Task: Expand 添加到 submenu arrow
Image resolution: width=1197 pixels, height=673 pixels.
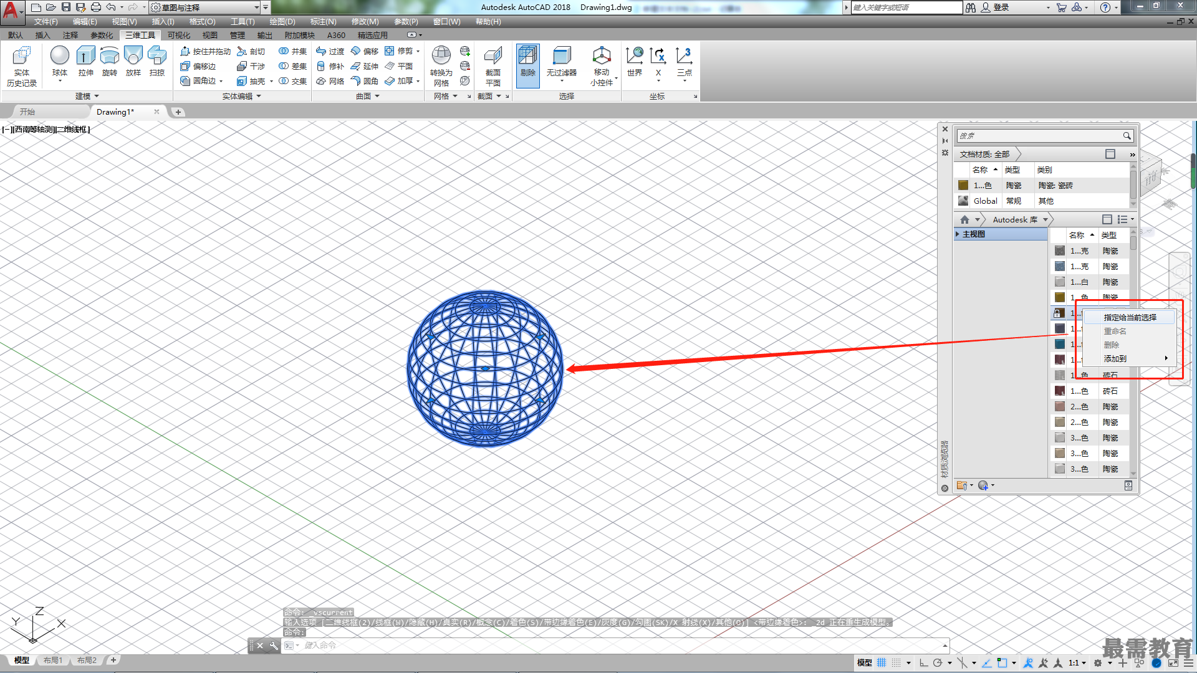Action: tap(1166, 358)
